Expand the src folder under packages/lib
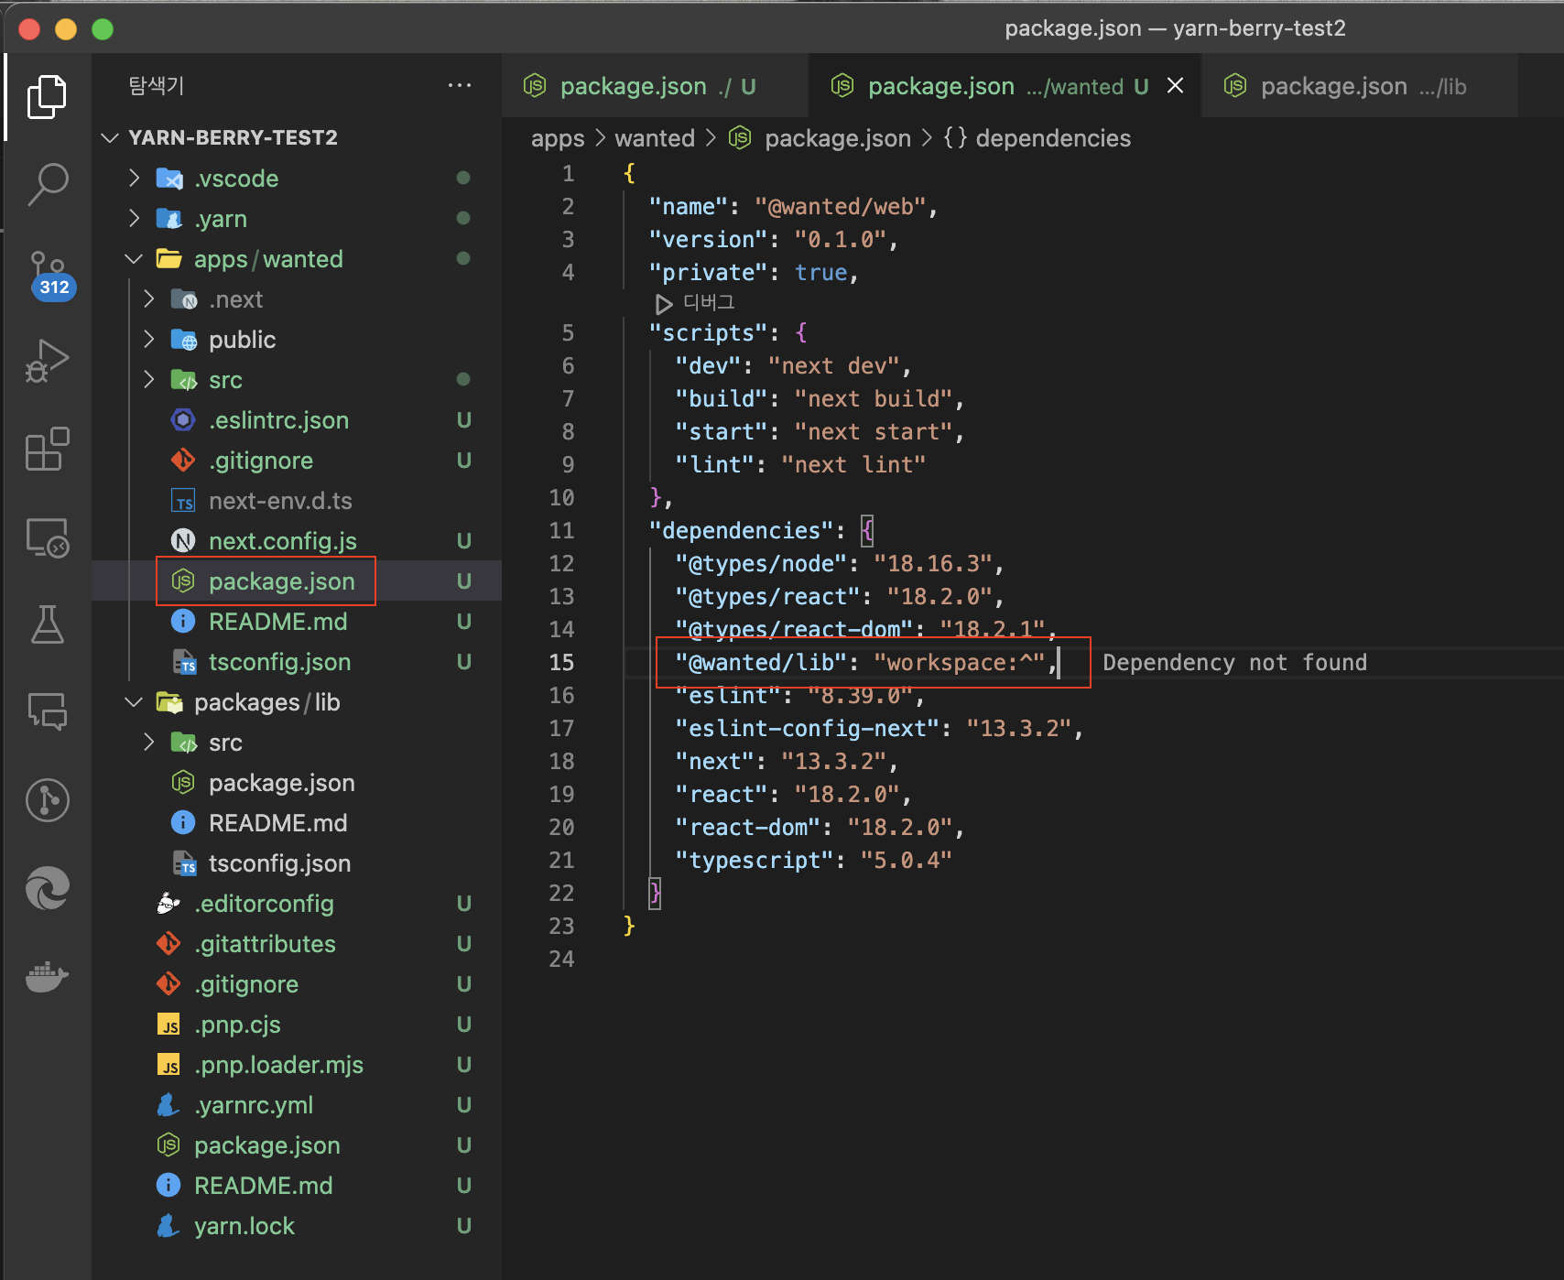 pyautogui.click(x=297, y=743)
